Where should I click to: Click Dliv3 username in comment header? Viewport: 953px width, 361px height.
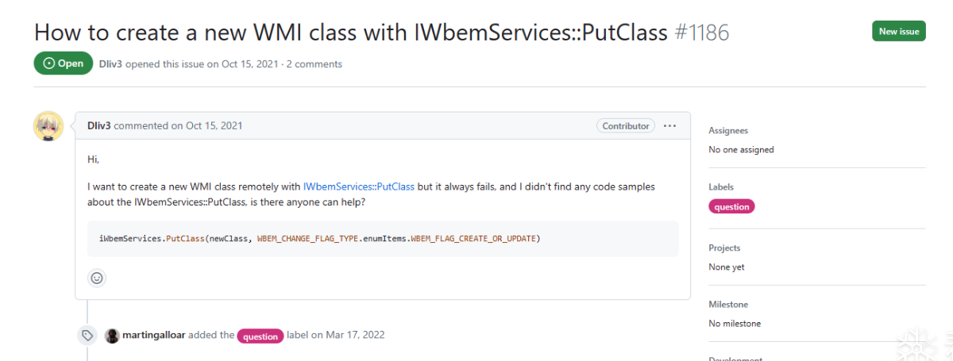pyautogui.click(x=99, y=125)
